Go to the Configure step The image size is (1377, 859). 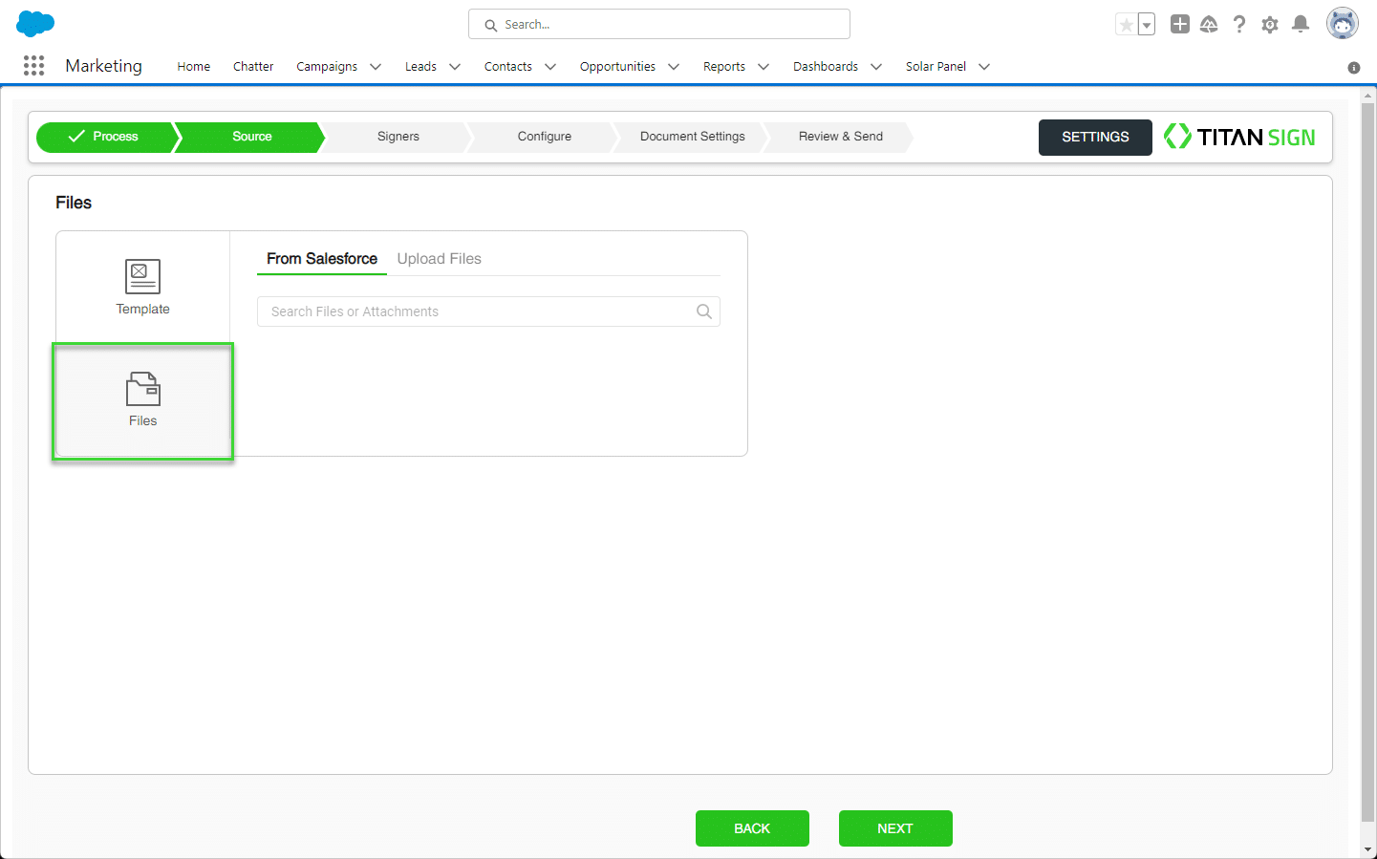(x=545, y=137)
